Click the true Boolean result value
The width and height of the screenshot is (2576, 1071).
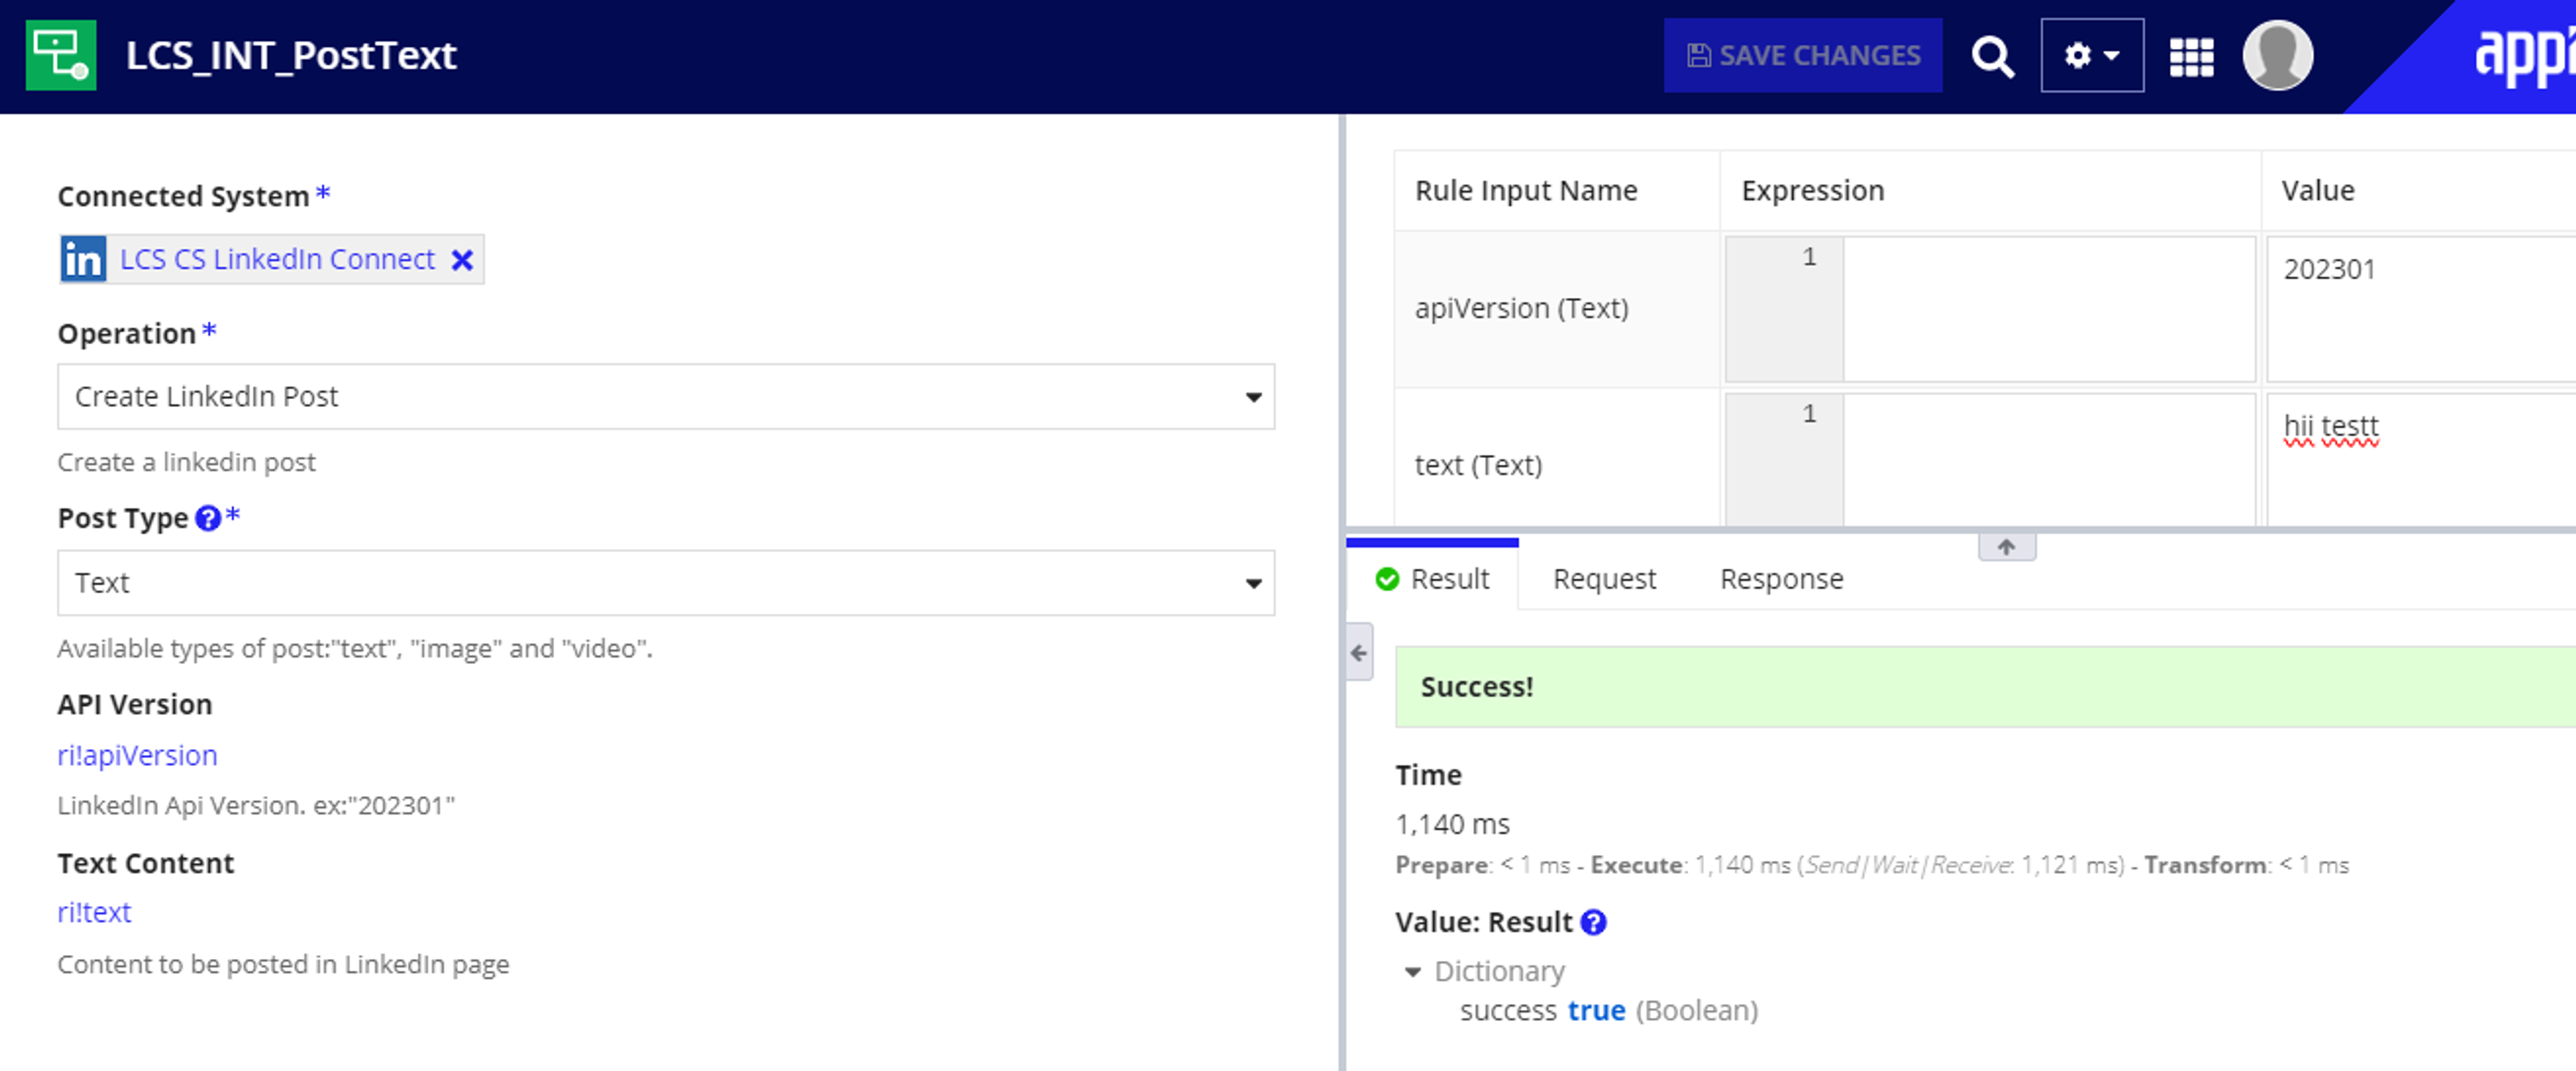point(1596,1011)
